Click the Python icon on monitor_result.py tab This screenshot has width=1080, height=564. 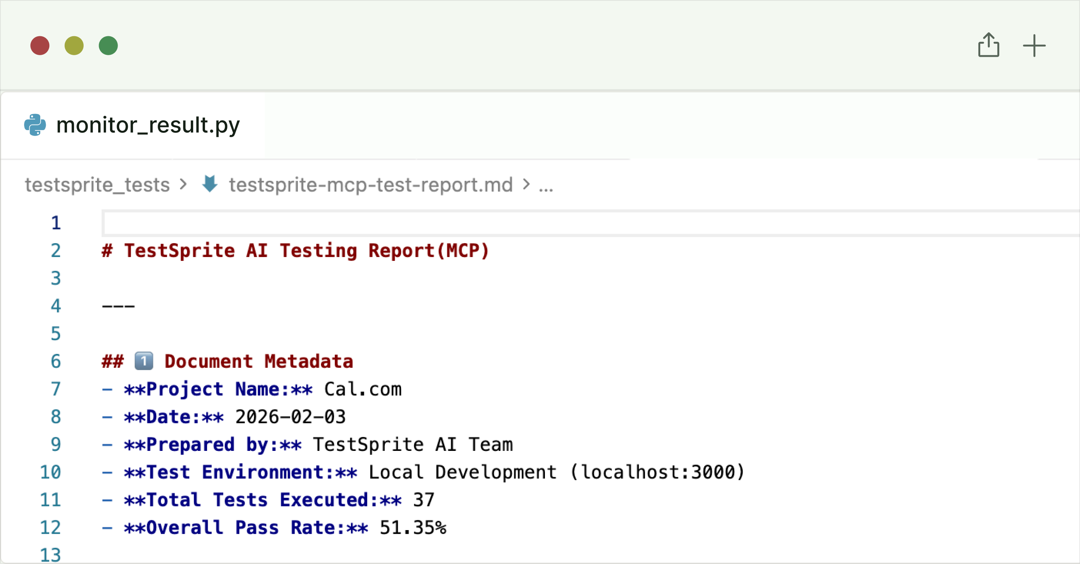(x=35, y=125)
